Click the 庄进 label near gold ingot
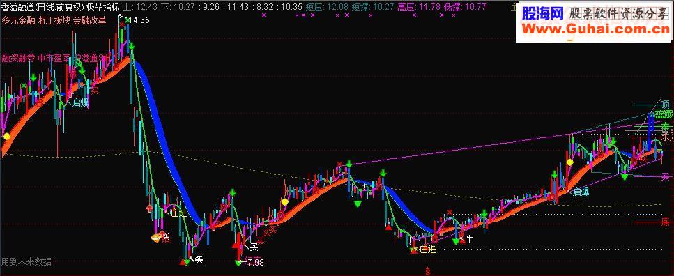This screenshot has width=674, height=276. click(x=178, y=213)
